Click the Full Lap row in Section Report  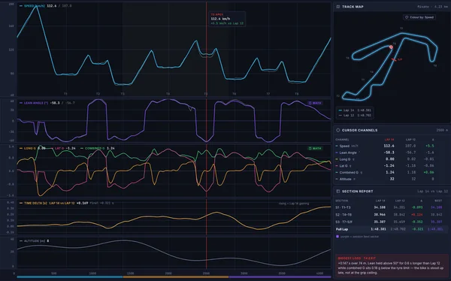392,229
